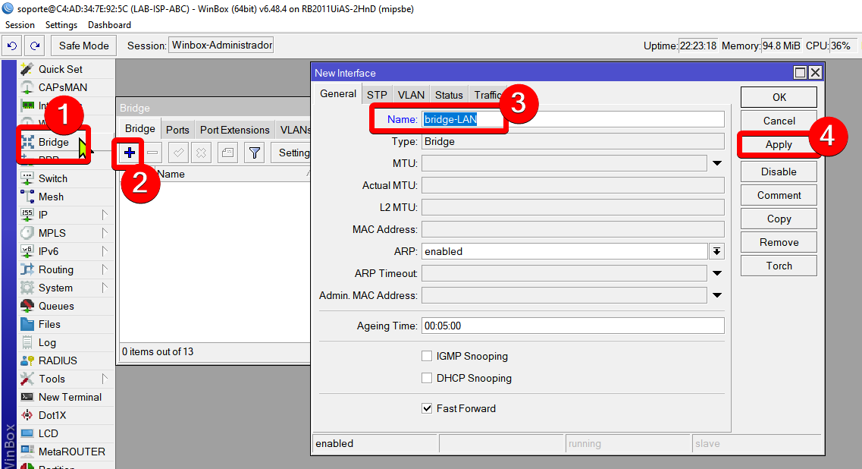Screen dimensions: 862x469
Task: Click the filter funnel icon in Bridge toolbar
Action: pyautogui.click(x=255, y=153)
